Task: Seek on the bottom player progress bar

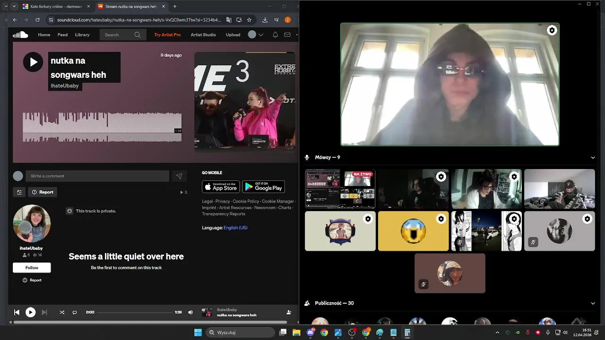Action: 134,312
